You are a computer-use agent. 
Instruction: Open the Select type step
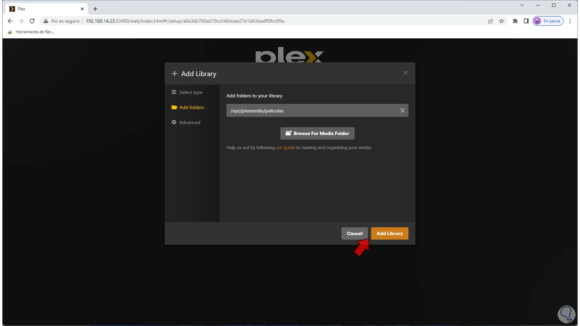[187, 92]
